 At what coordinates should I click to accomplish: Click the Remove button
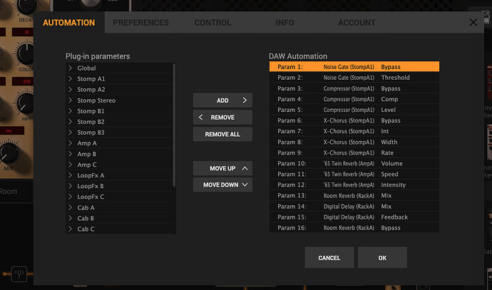tap(222, 117)
